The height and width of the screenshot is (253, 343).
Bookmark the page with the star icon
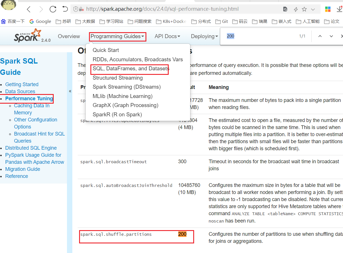coord(304,9)
